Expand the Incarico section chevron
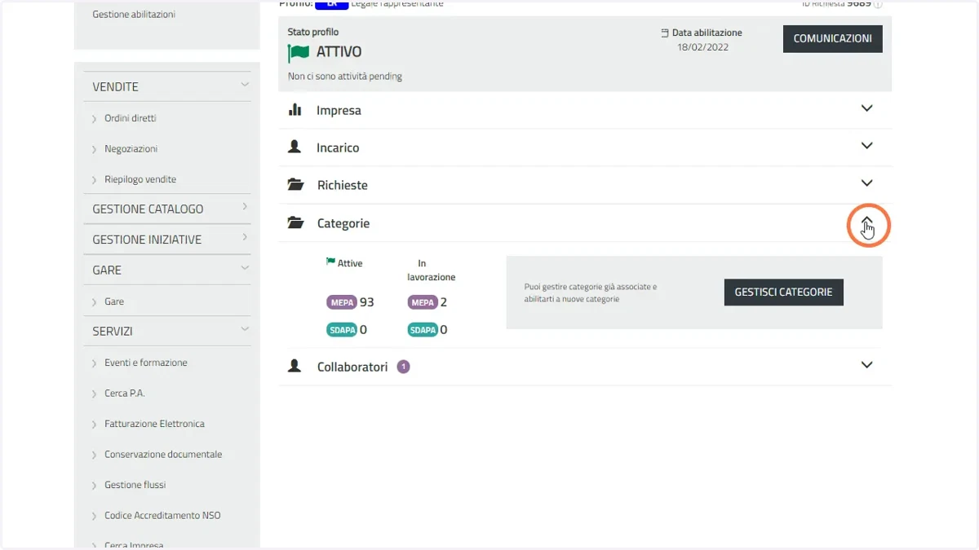 click(867, 146)
